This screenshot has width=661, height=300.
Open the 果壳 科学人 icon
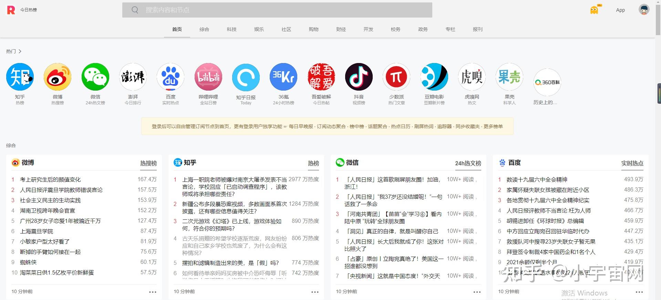coord(509,77)
